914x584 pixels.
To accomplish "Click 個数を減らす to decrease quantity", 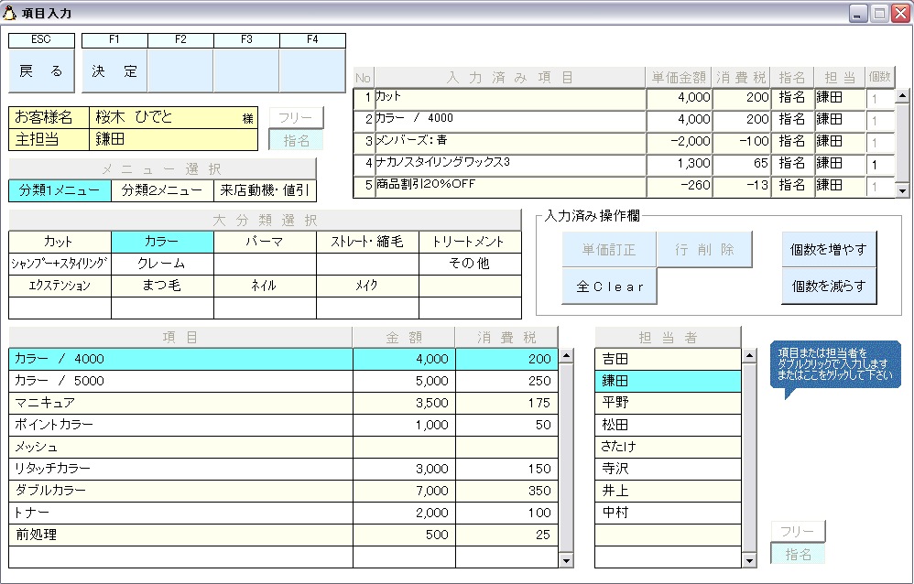I will click(x=829, y=287).
